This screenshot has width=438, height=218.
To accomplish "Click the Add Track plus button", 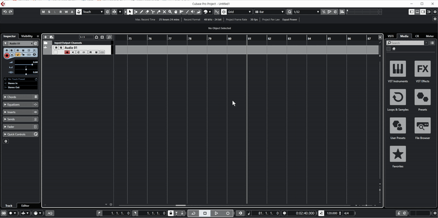I will pyautogui.click(x=46, y=37).
